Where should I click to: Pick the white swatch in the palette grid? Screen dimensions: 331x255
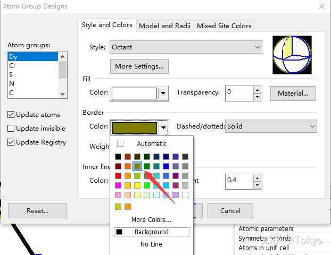pos(185,195)
